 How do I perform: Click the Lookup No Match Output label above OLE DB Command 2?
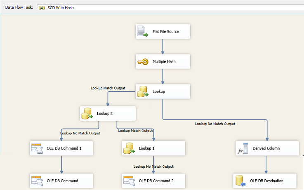[153, 167]
